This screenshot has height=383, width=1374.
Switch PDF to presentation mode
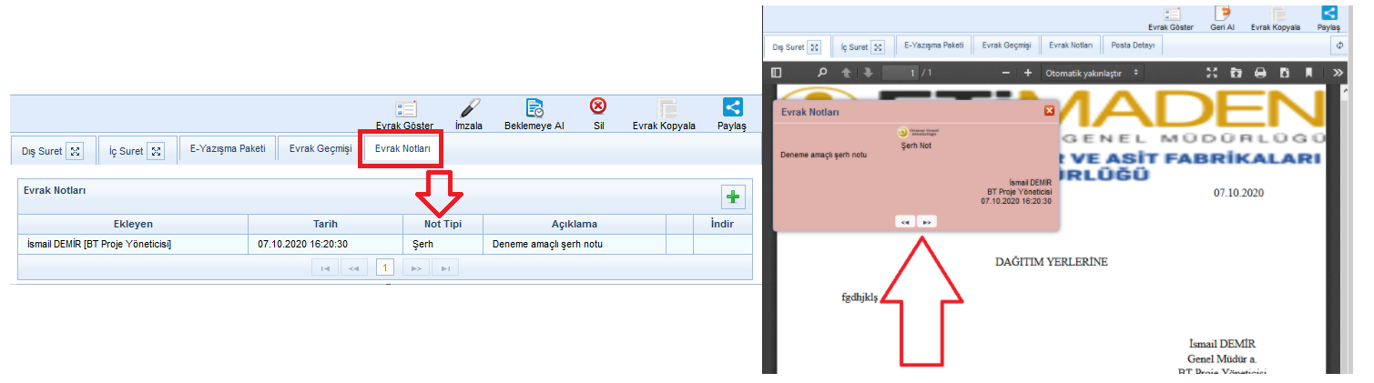[x=1212, y=73]
